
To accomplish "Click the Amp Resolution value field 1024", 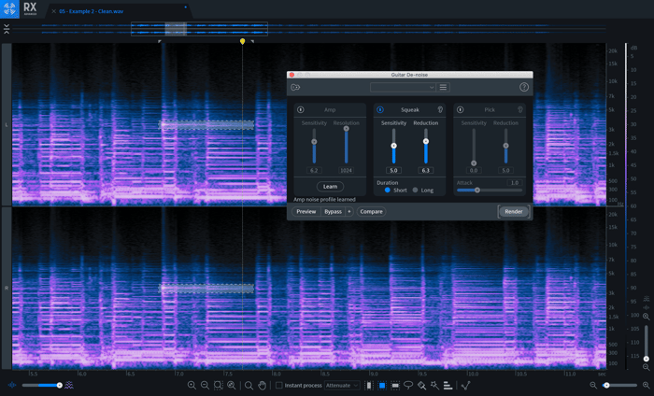I will coord(346,171).
